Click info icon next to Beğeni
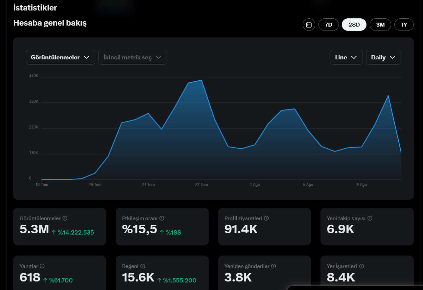Screen dimensions: 423x290 tap(143, 266)
